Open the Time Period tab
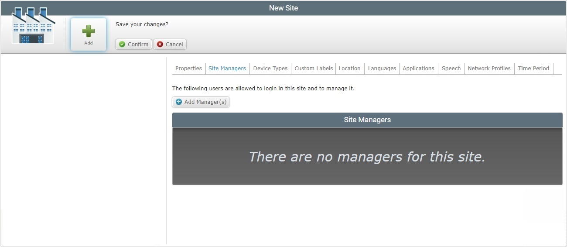 (x=533, y=69)
